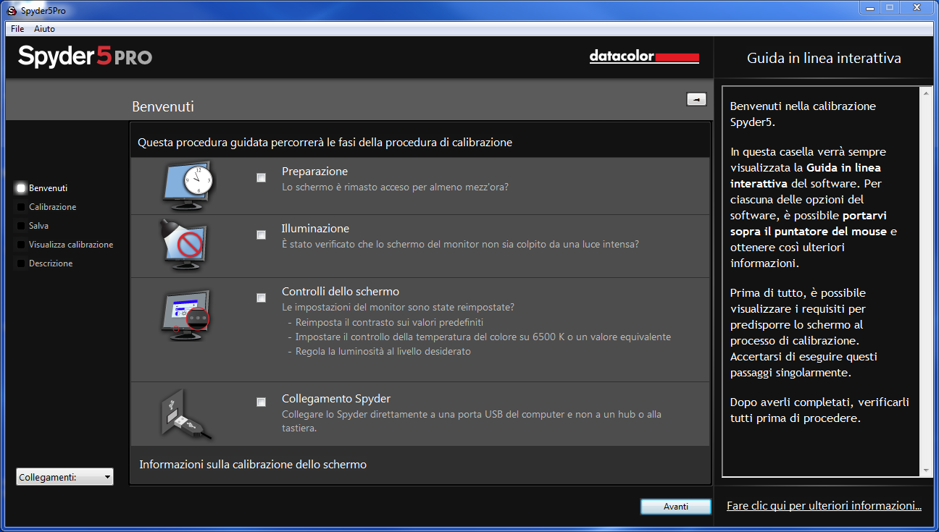Click the help panel scrollbar down arrow
This screenshot has height=532, width=939.
[x=926, y=470]
